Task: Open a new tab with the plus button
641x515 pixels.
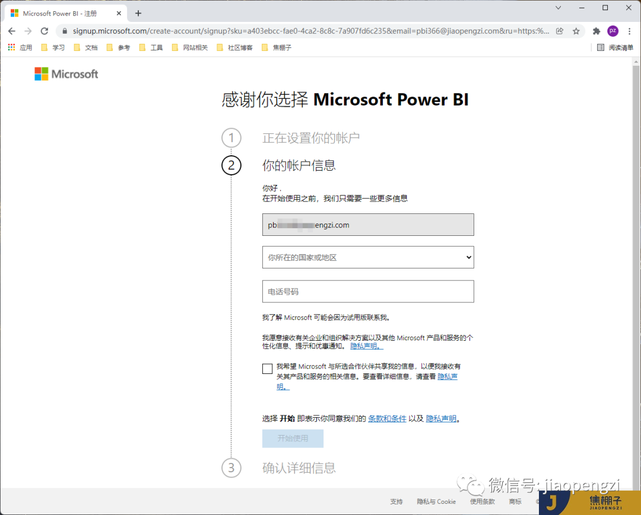Action: point(138,14)
